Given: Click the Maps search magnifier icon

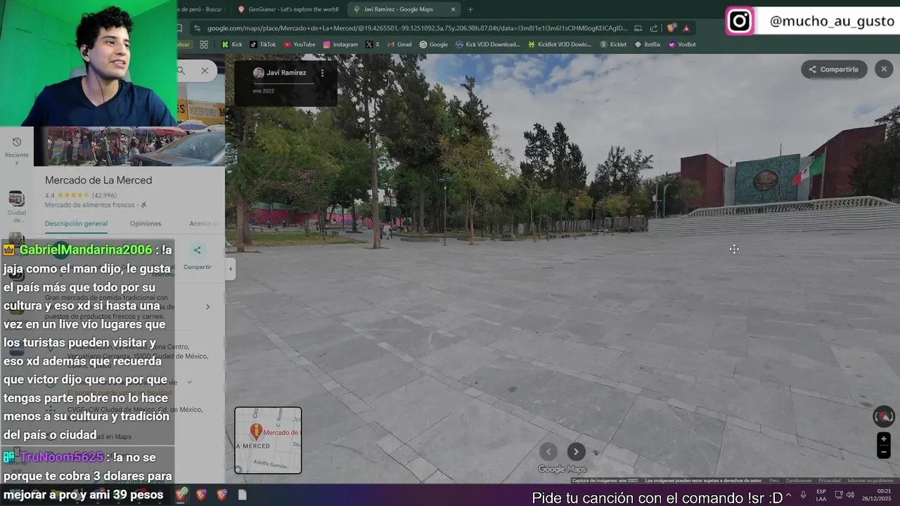Looking at the screenshot, I should coord(181,70).
